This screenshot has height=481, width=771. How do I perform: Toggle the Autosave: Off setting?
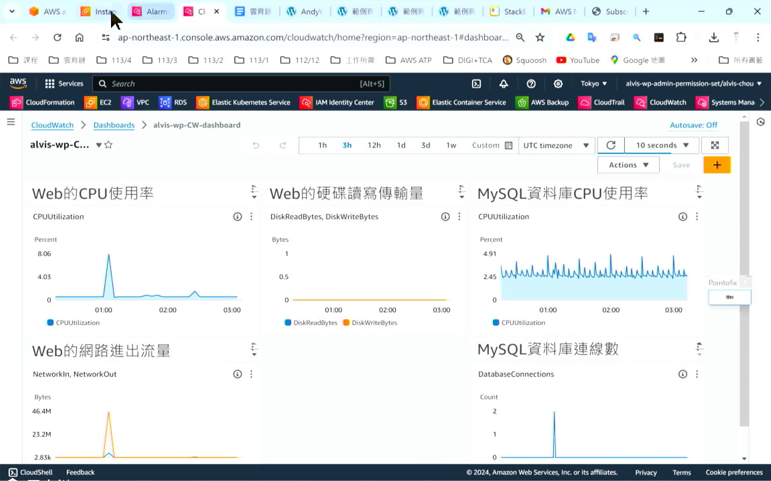(x=693, y=125)
